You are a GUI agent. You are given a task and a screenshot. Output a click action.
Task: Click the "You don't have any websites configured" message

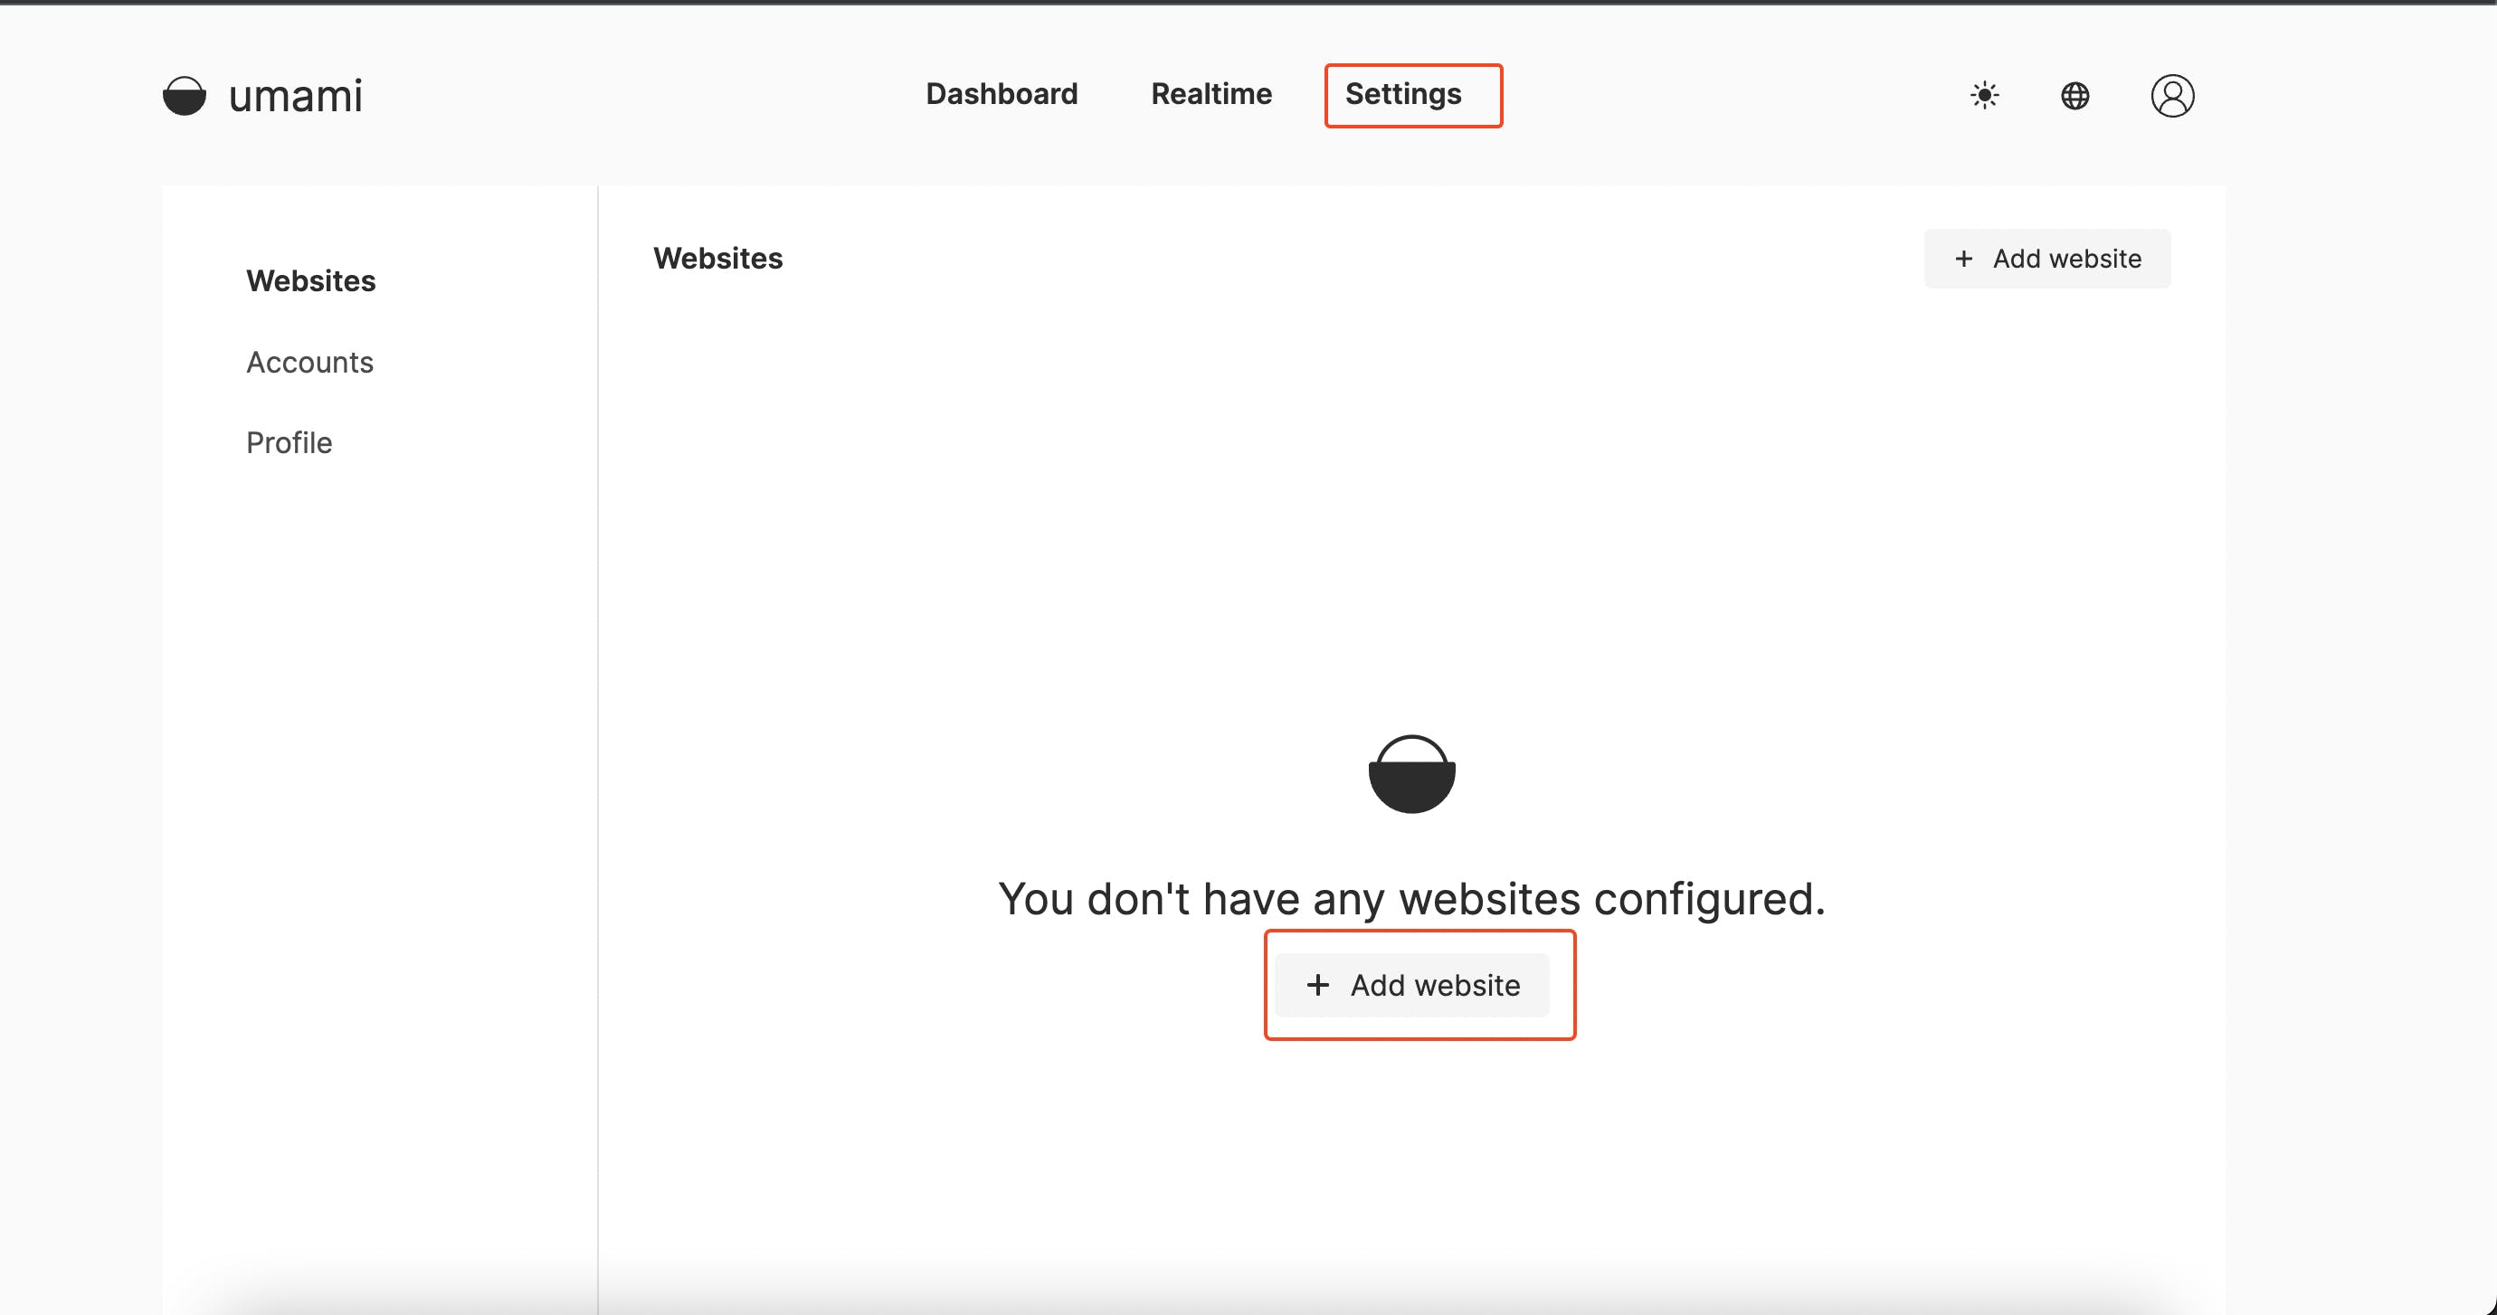(1411, 898)
